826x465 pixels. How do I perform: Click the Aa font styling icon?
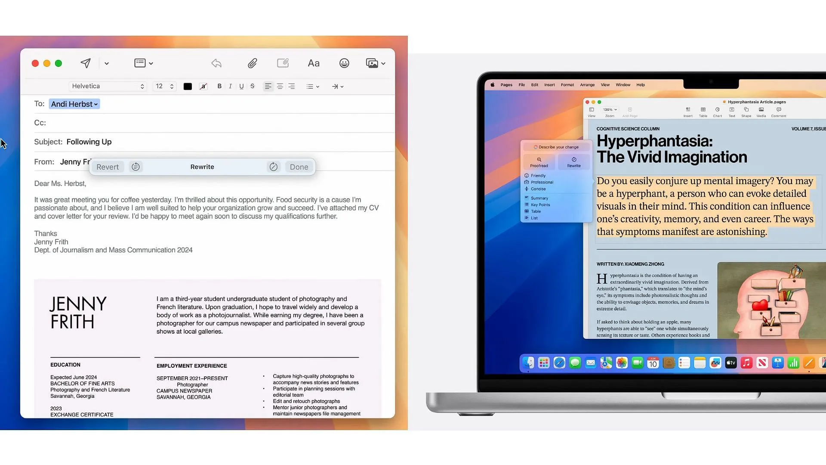314,63
